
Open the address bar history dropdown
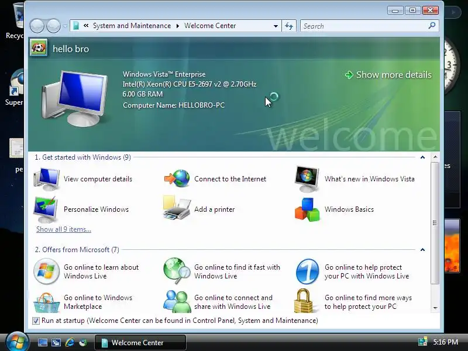276,26
